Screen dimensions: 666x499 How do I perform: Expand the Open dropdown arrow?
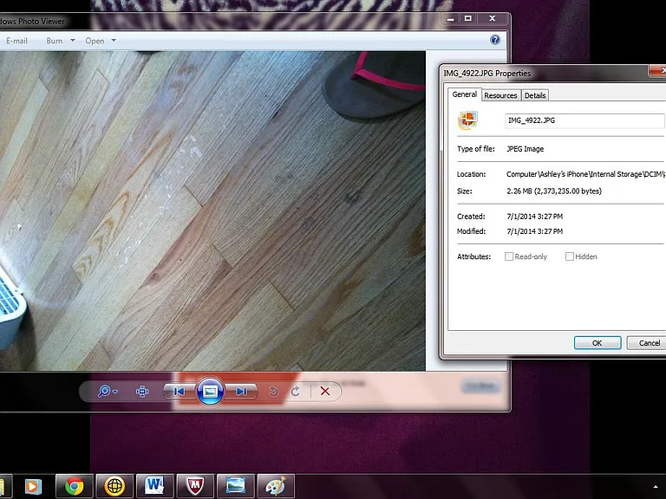[x=114, y=41]
